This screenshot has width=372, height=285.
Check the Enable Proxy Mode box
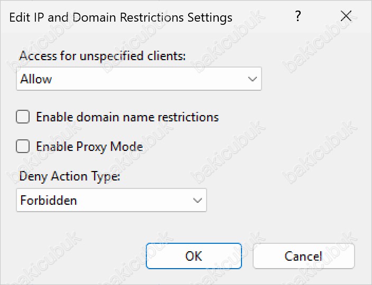23,146
